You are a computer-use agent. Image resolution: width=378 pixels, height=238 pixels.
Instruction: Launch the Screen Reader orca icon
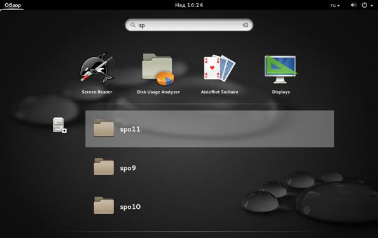pos(97,68)
